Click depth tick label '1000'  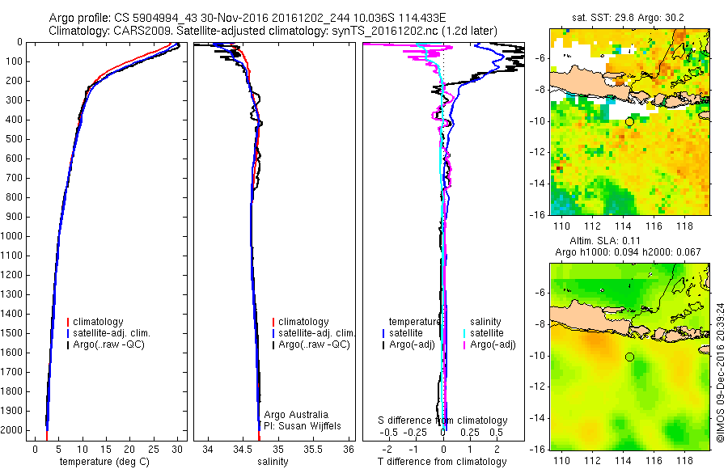click(12, 236)
